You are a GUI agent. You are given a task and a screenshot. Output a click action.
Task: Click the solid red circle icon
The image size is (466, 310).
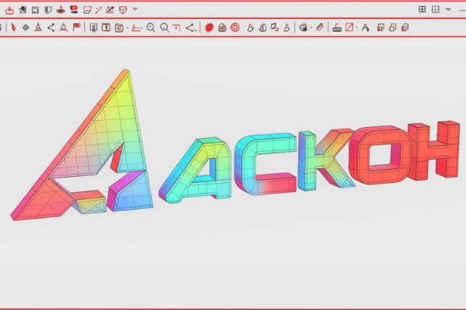tap(209, 28)
